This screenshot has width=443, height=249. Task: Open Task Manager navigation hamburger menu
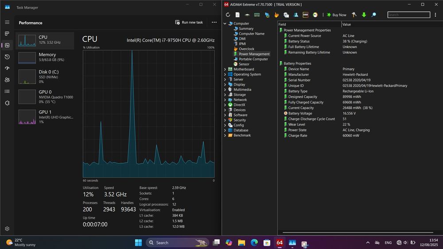coord(7,22)
